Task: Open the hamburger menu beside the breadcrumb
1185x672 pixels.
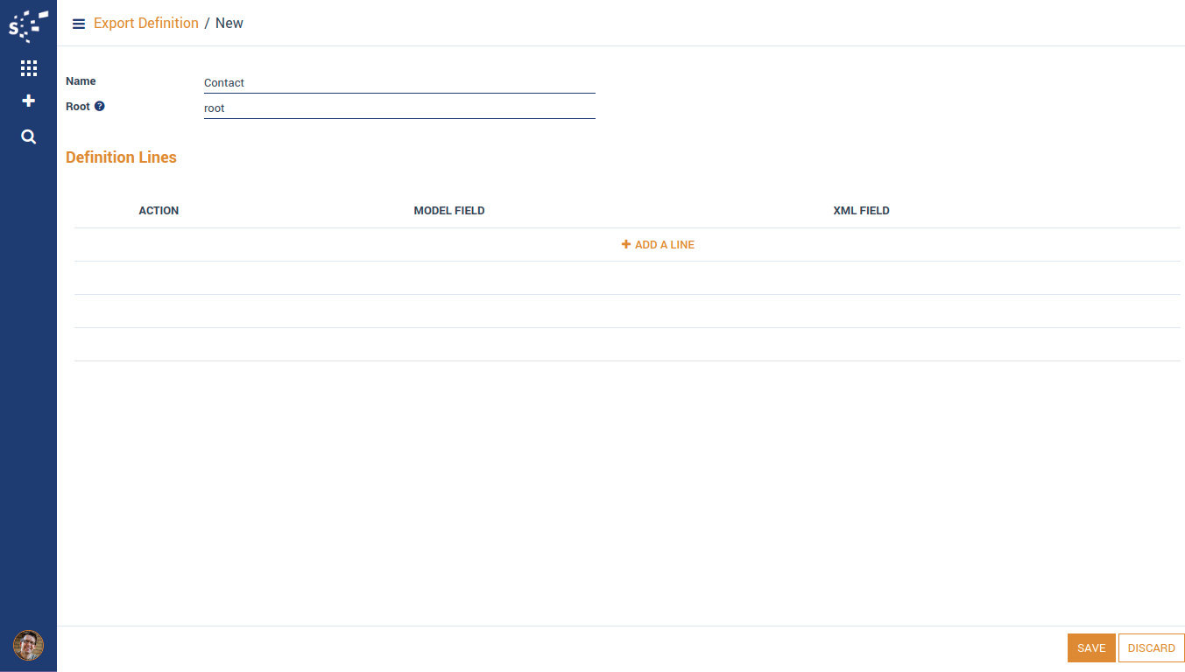Action: (79, 24)
